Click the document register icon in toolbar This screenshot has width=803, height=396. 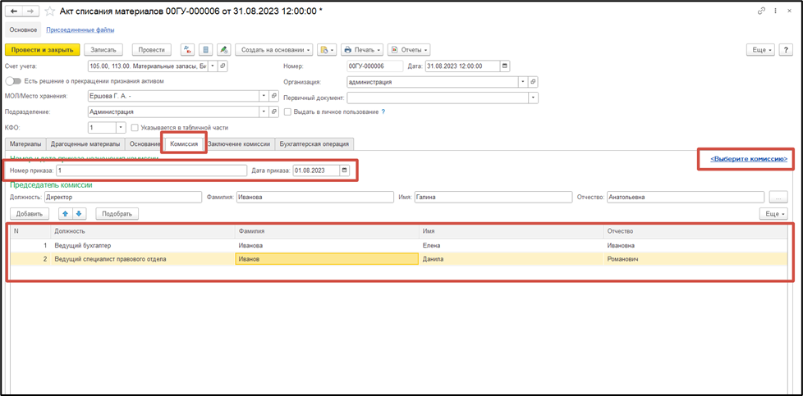coord(206,50)
